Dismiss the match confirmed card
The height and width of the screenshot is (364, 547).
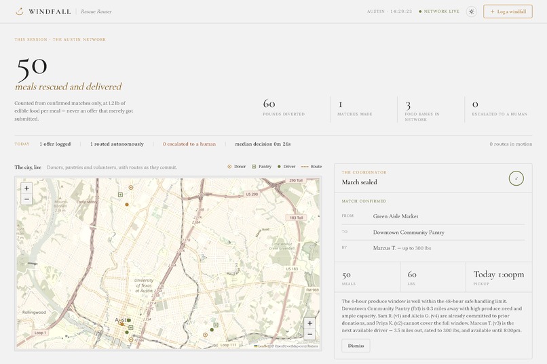click(x=356, y=346)
